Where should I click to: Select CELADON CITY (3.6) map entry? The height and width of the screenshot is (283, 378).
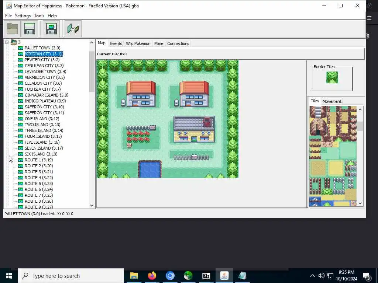click(43, 83)
